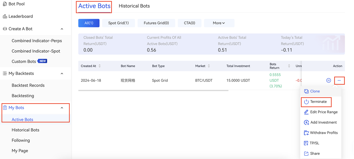Open the More filter dropdown

tap(219, 23)
